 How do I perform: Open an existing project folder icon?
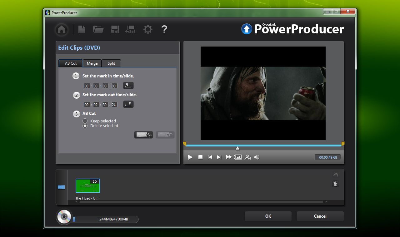(x=98, y=29)
